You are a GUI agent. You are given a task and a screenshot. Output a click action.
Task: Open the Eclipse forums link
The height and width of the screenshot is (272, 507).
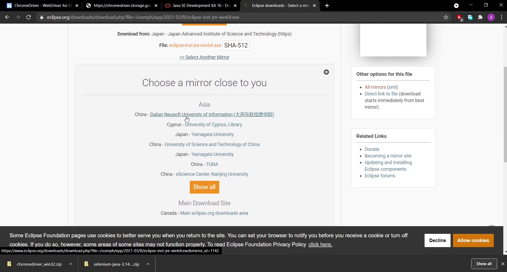coord(380,176)
